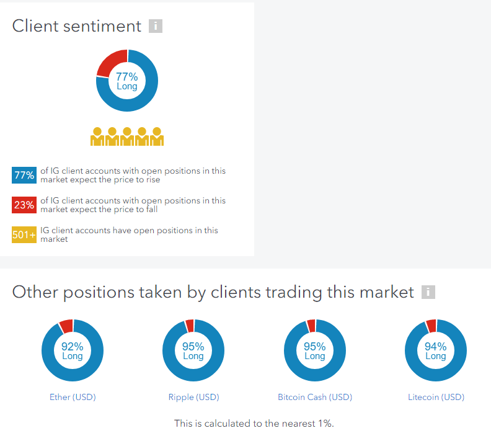Click the Ether 92% Long donut chart
491x436 pixels.
click(73, 350)
